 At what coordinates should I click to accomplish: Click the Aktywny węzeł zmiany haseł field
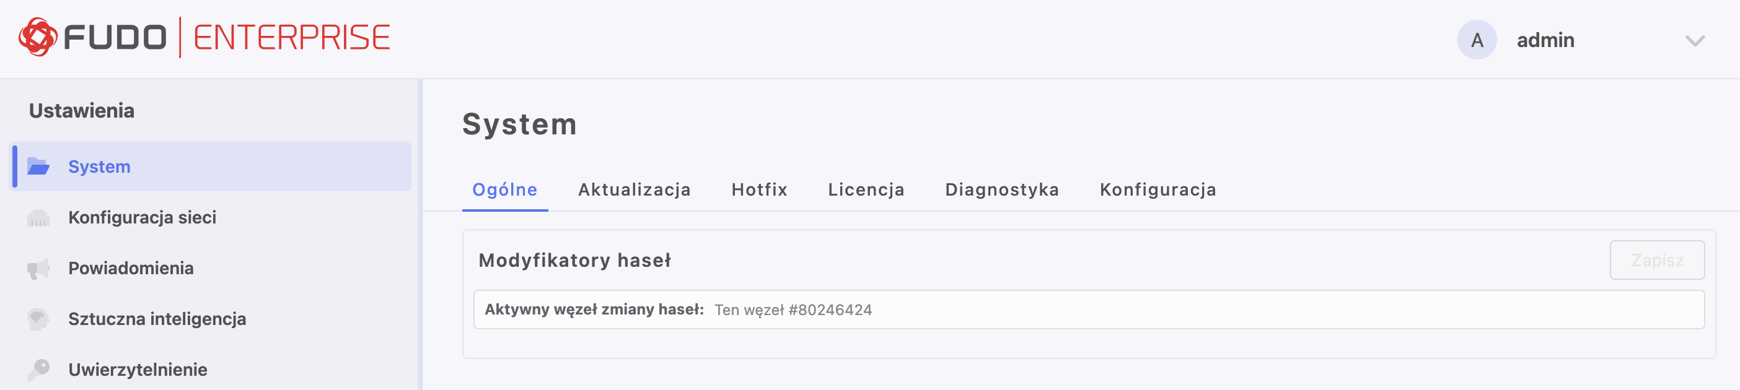point(1088,310)
